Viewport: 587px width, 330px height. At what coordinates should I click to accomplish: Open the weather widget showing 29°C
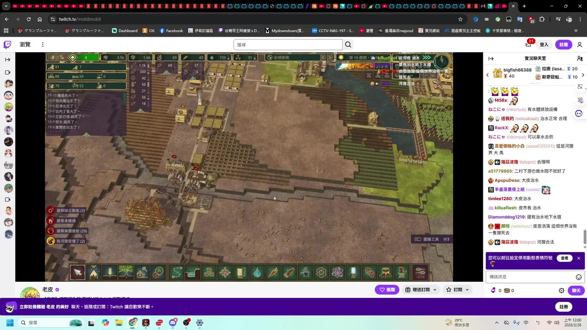457,323
